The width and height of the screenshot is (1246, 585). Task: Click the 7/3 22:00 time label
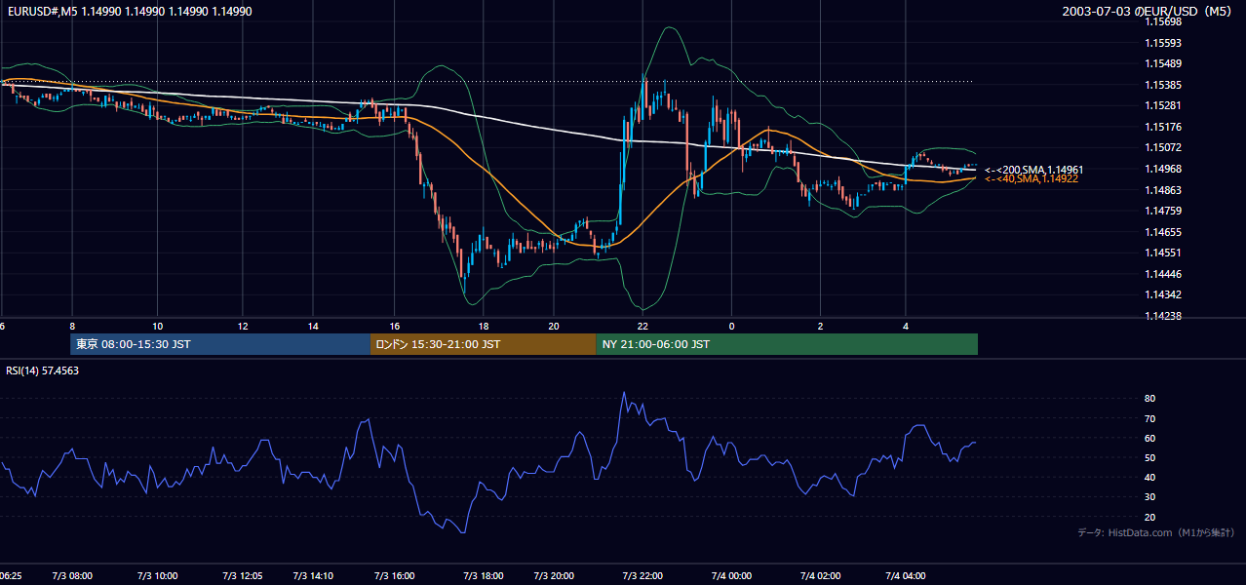[x=642, y=576]
